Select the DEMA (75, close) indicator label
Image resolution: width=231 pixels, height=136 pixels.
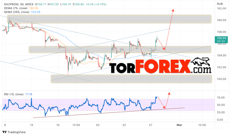point(16,8)
